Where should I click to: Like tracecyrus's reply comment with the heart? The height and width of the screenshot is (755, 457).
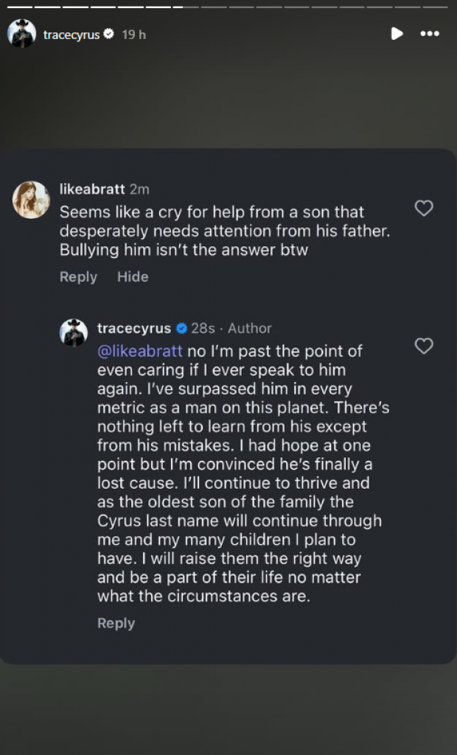click(424, 346)
